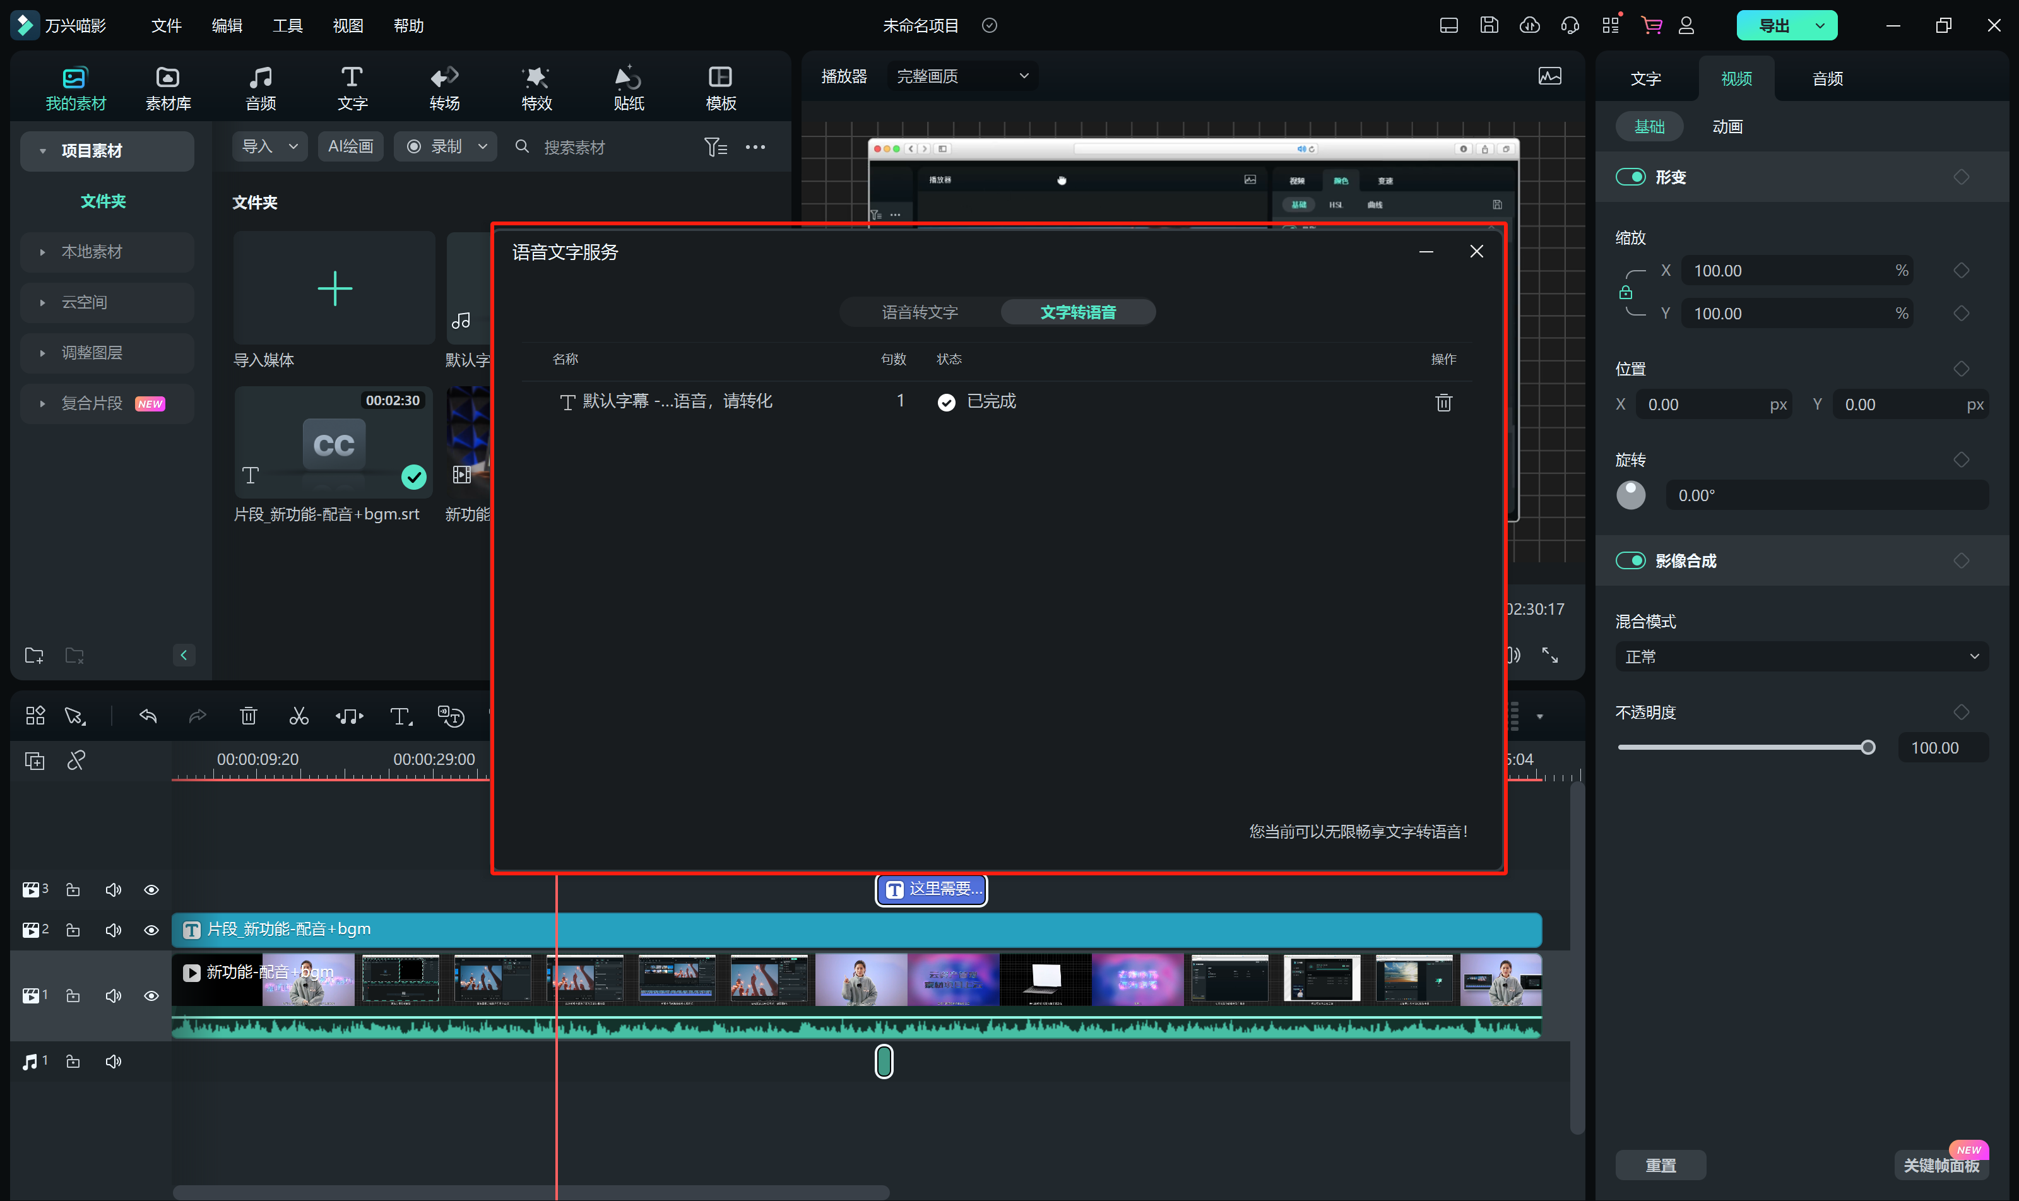Screen dimensions: 2019x1201
Task: Click the shopping cart icon in title bar
Action: 1651,25
